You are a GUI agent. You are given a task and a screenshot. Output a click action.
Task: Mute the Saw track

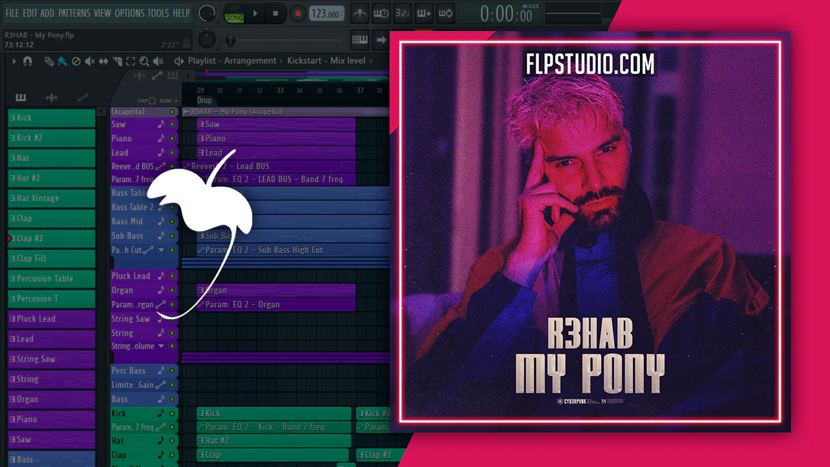click(172, 125)
